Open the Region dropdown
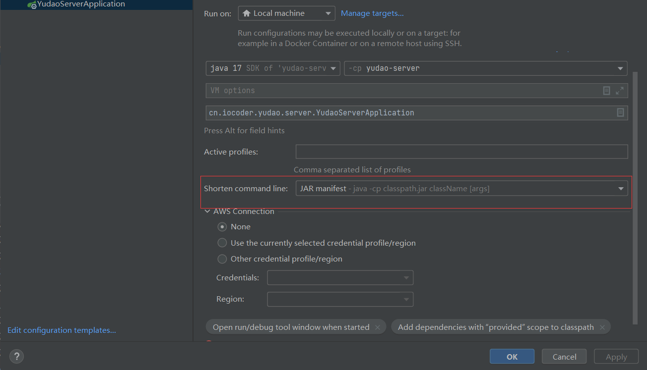Screen dimensions: 647x370 406,299
